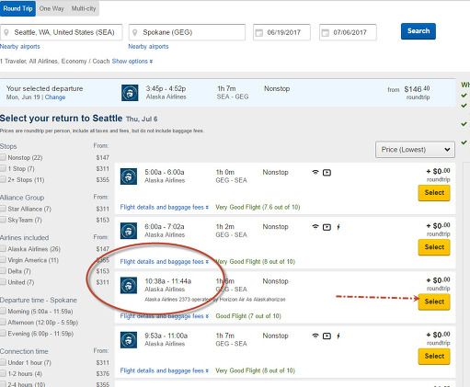
Task: Select the 6:00a - 7:02a return flight
Action: click(x=434, y=247)
